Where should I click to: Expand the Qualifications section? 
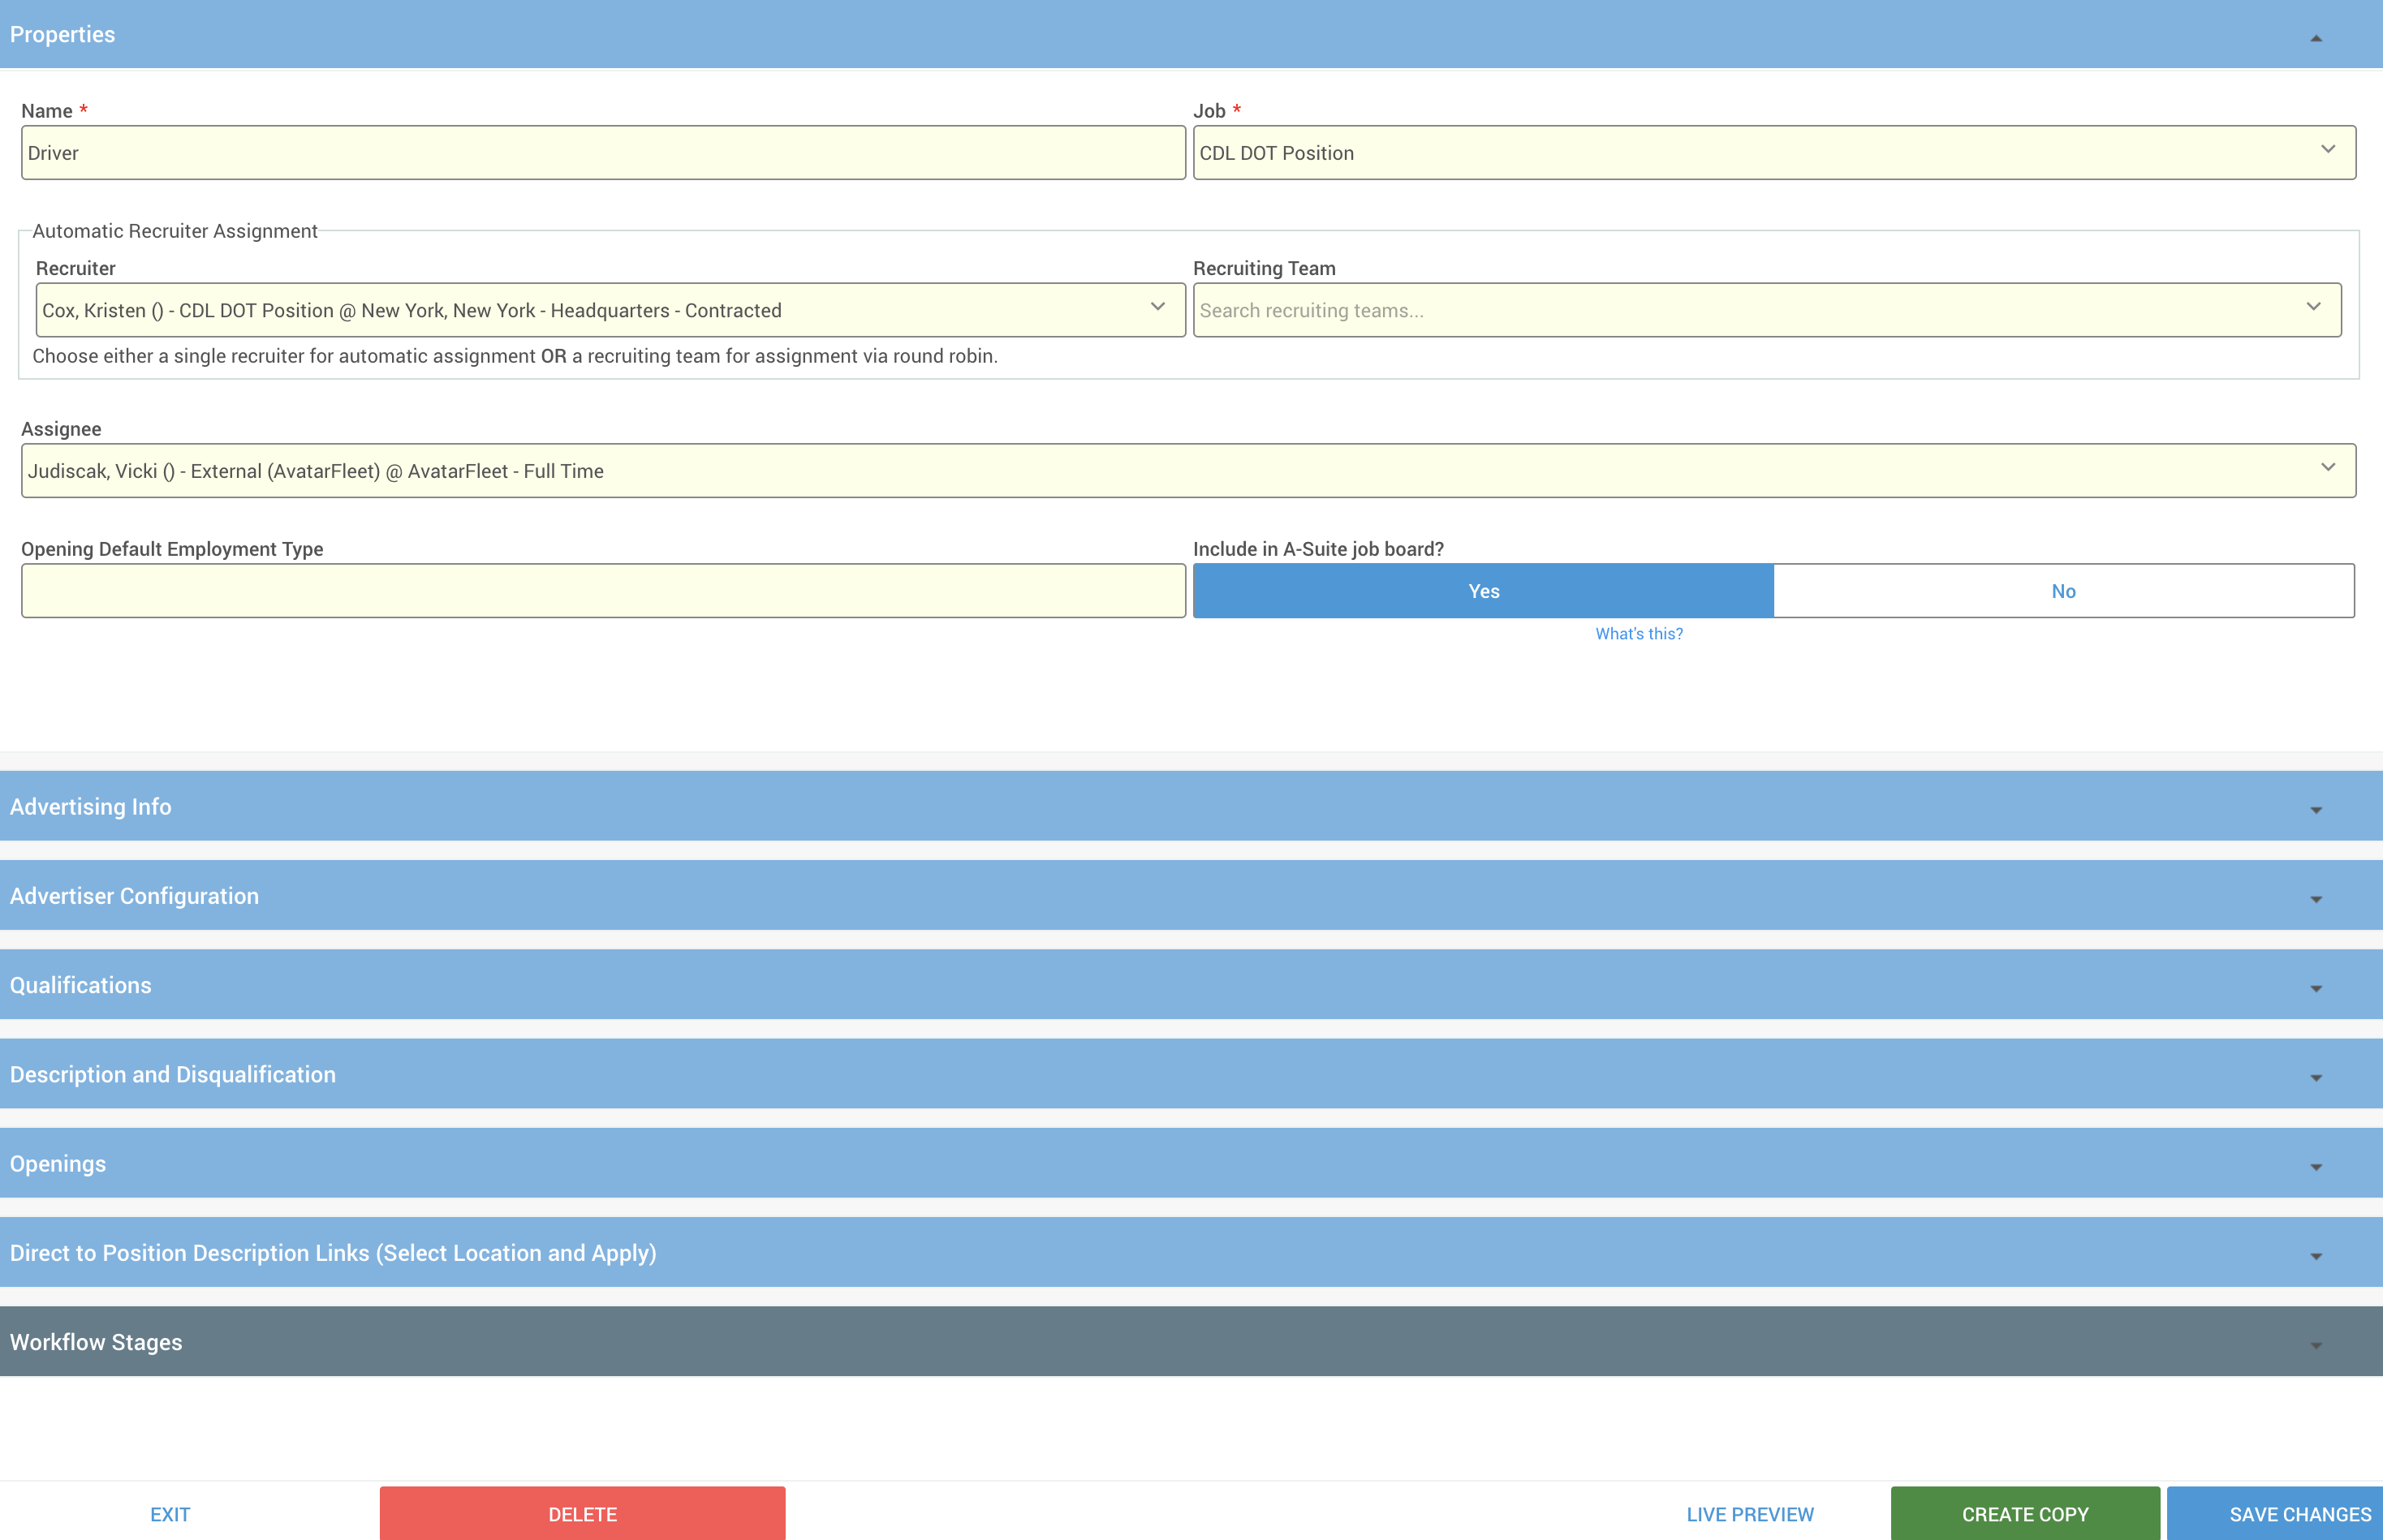[x=1191, y=985]
